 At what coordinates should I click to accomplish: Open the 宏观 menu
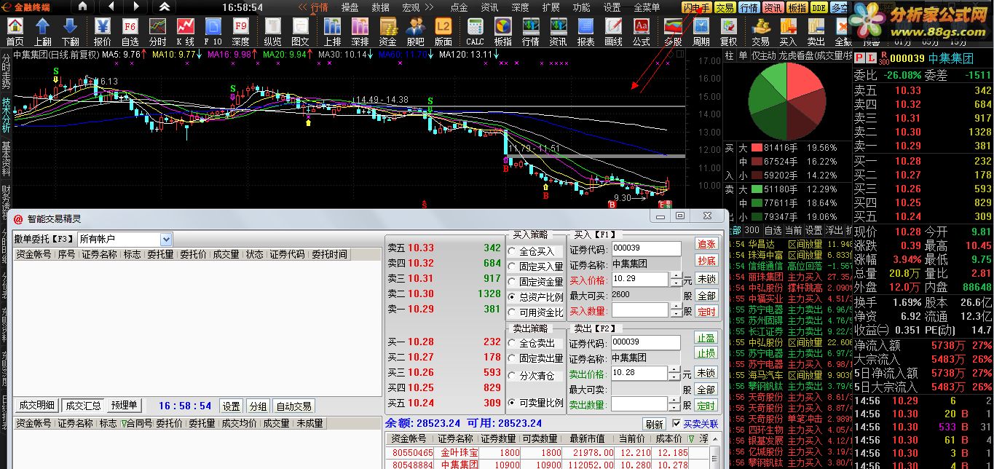[411, 7]
